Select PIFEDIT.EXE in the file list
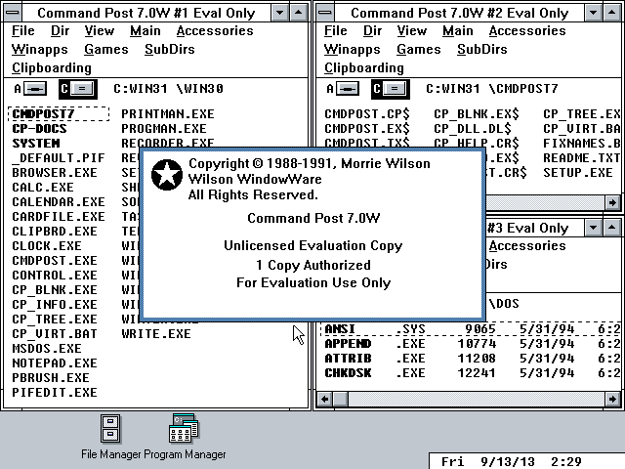Image resolution: width=625 pixels, height=469 pixels. point(55,393)
